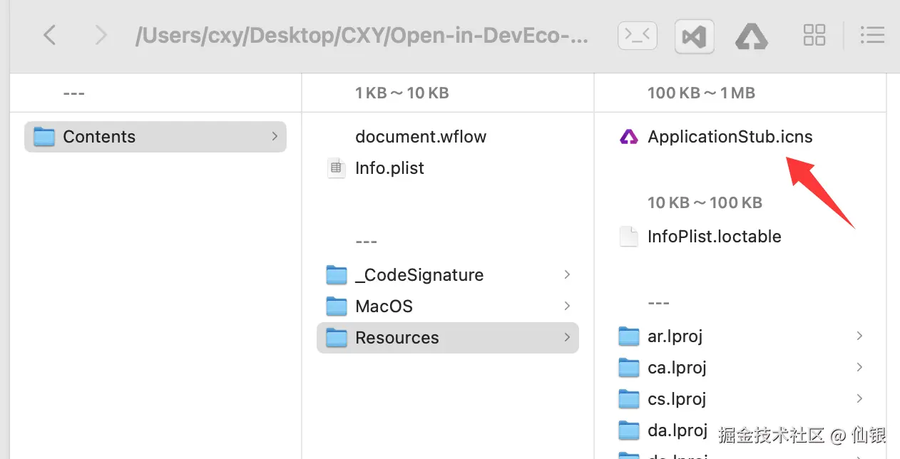Click the DevEco Studio toolbar icon
Viewport: 900px width, 459px height.
pos(751,36)
